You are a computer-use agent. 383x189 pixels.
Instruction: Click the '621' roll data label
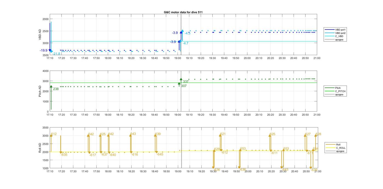223,134
